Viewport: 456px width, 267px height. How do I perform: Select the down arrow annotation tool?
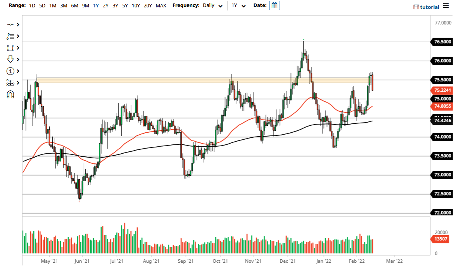coord(10,59)
